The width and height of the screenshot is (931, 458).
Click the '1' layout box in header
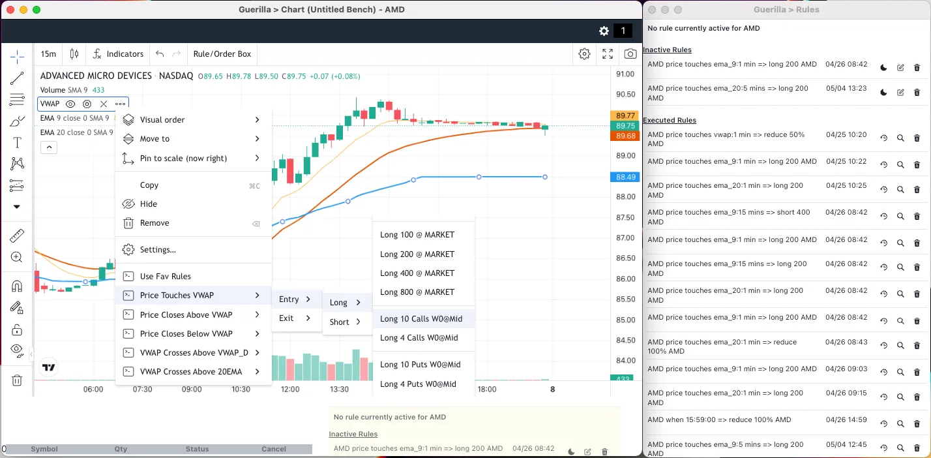coord(623,31)
